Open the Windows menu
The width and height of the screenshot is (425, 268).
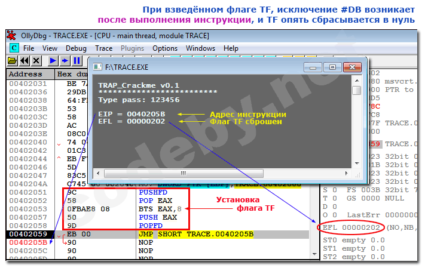(x=201, y=48)
